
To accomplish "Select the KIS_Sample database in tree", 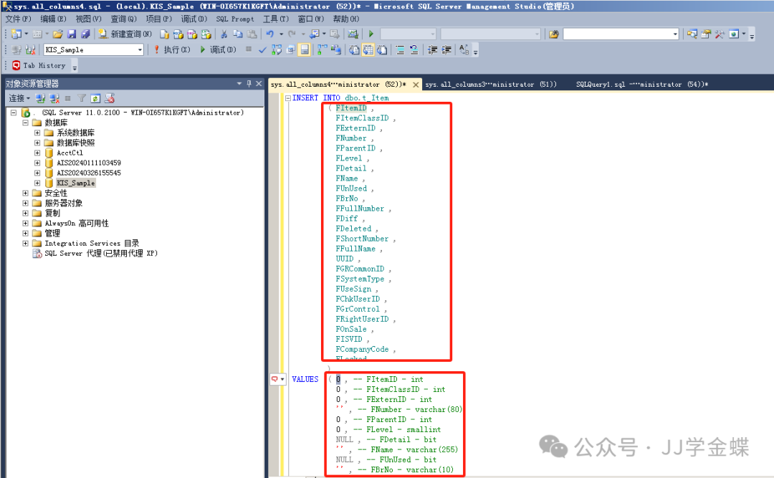I will click(75, 183).
